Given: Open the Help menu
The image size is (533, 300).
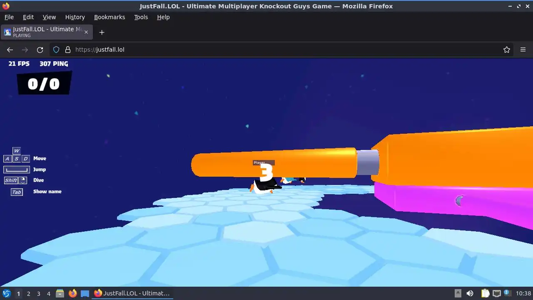Looking at the screenshot, I should [163, 17].
